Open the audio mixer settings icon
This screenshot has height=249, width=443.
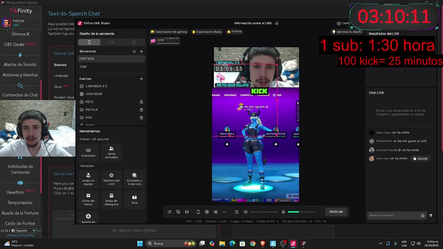(x=237, y=212)
